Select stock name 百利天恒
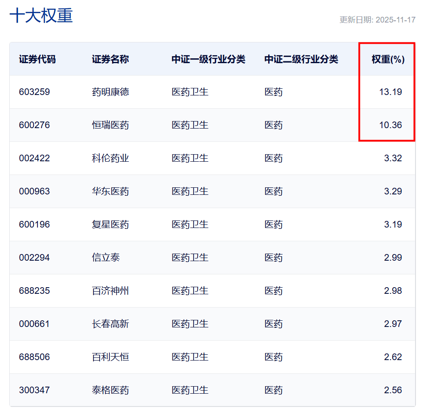This screenshot has height=414, width=423. click(x=110, y=357)
